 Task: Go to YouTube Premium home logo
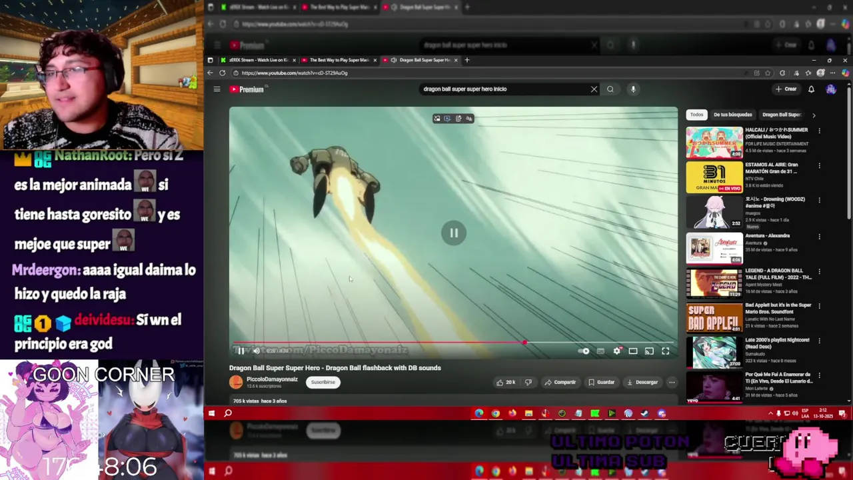[248, 89]
